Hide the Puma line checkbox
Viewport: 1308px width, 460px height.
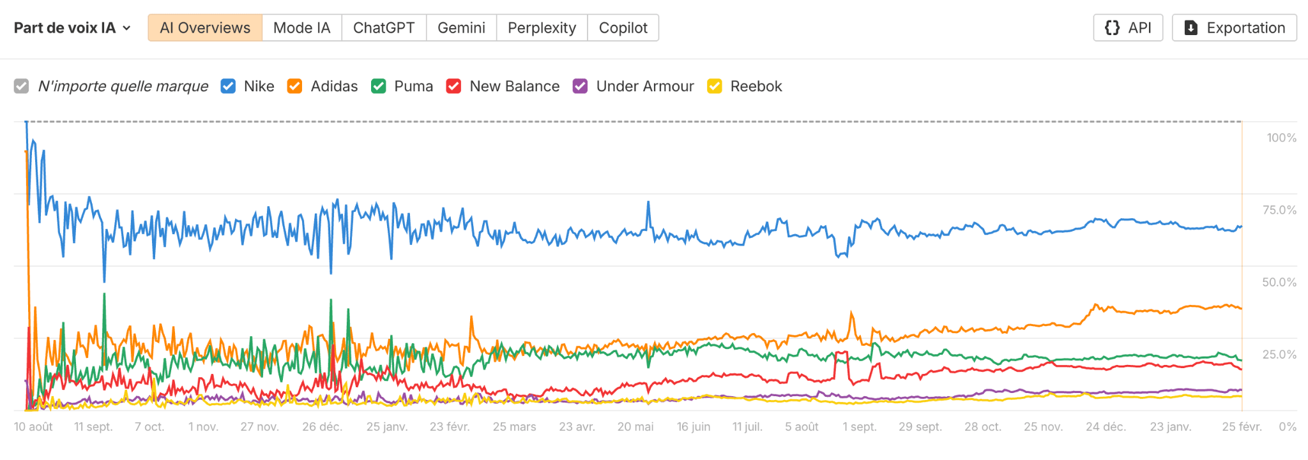[x=378, y=86]
